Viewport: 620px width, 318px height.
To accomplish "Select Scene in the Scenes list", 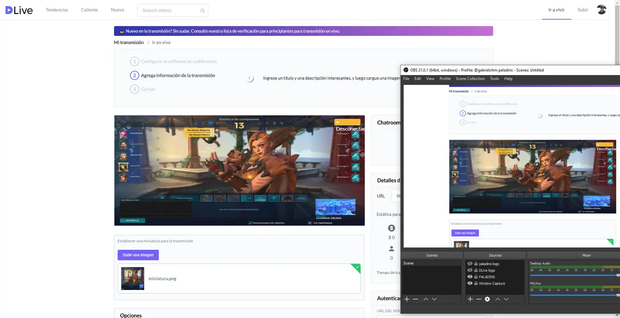I will pyautogui.click(x=432, y=263).
